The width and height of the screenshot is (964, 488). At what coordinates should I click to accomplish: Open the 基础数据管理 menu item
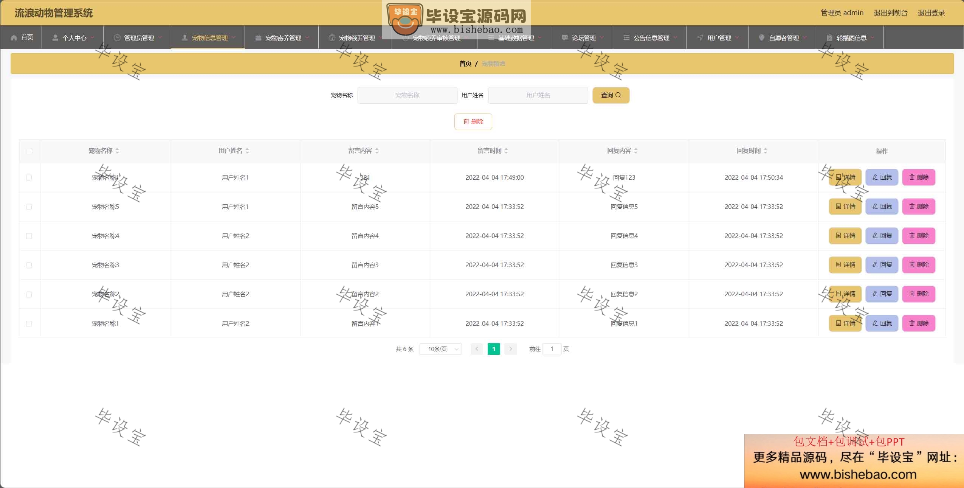(x=514, y=37)
